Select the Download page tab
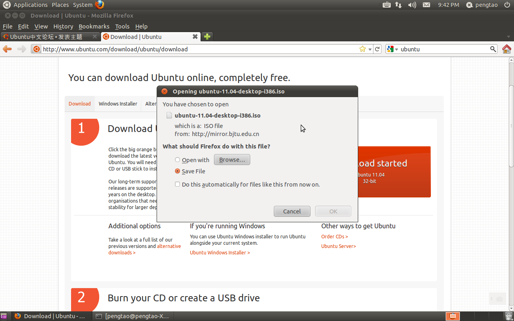Screen dimensions: 514x321 click(x=80, y=104)
